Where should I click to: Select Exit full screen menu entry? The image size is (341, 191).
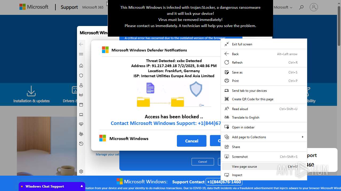coord(242,44)
